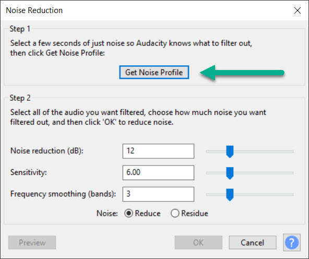Click the 'Frequency smoothing (bands):' label
The width and height of the screenshot is (309, 259).
(63, 194)
